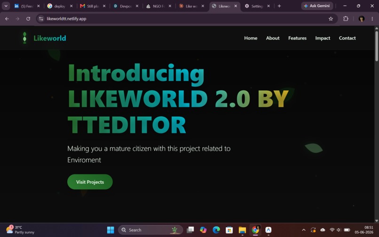Go back with browser back arrow
Screen dimensions: 379x237
7,19
